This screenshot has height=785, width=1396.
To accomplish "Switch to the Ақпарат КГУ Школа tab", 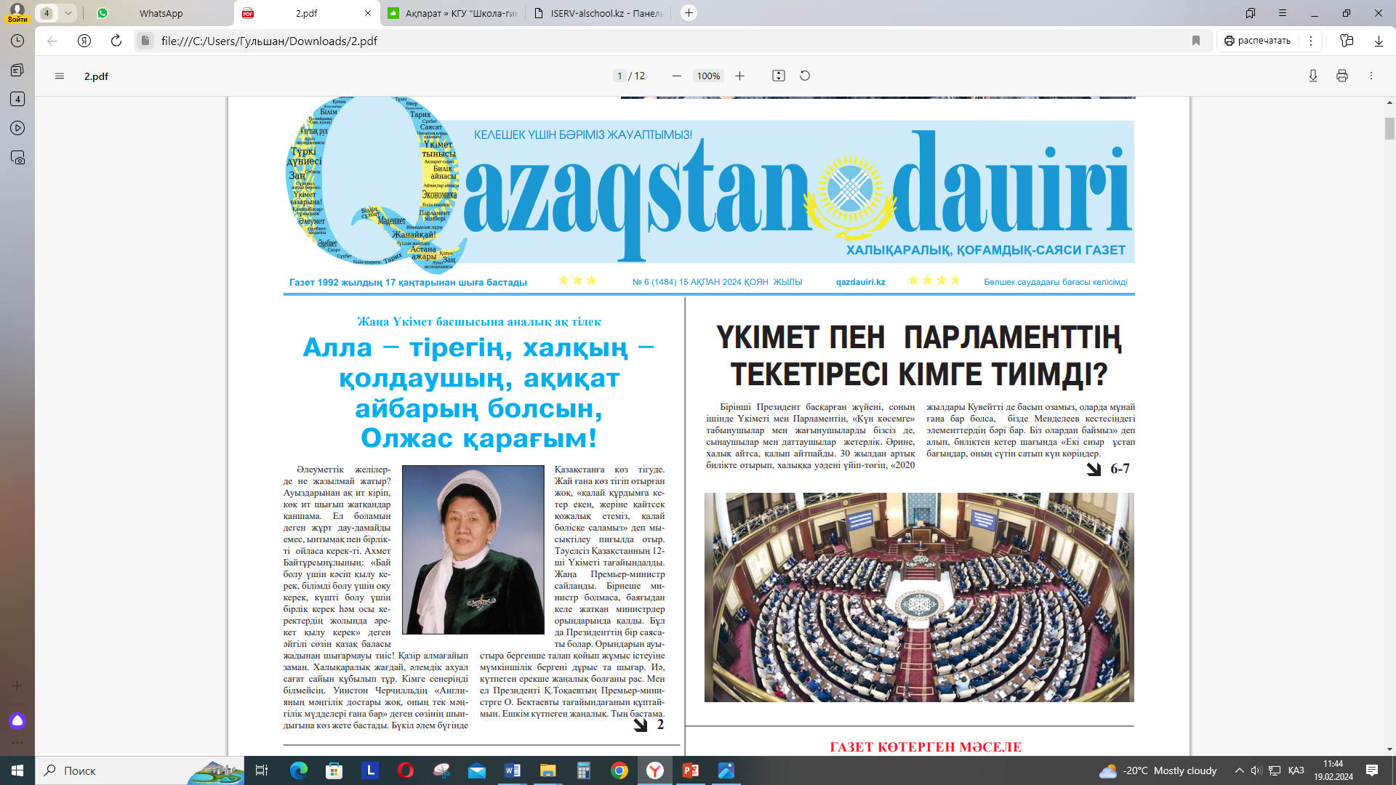I will tap(452, 13).
